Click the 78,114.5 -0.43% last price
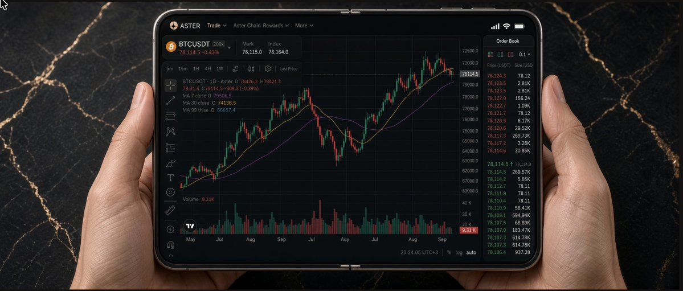This screenshot has width=683, height=291. click(x=199, y=52)
